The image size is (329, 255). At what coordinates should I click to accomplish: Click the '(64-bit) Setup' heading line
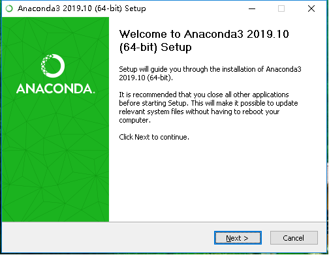[155, 48]
